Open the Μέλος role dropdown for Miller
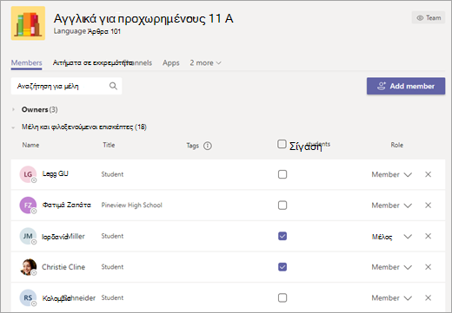 392,237
